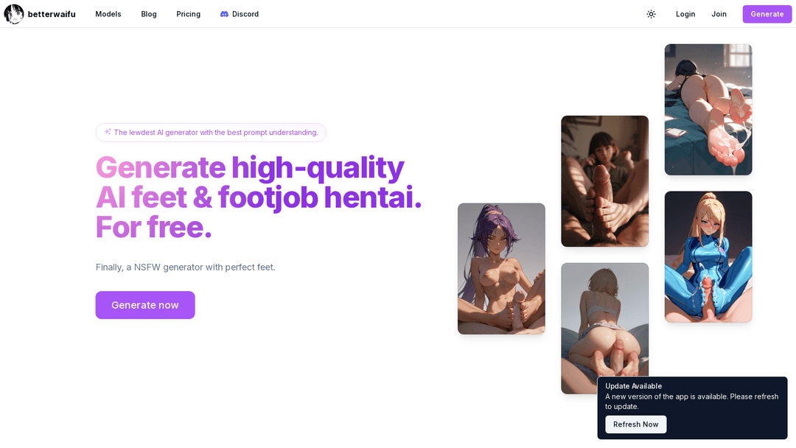Go to the Blog page
Image resolution: width=796 pixels, height=448 pixels.
pos(149,14)
